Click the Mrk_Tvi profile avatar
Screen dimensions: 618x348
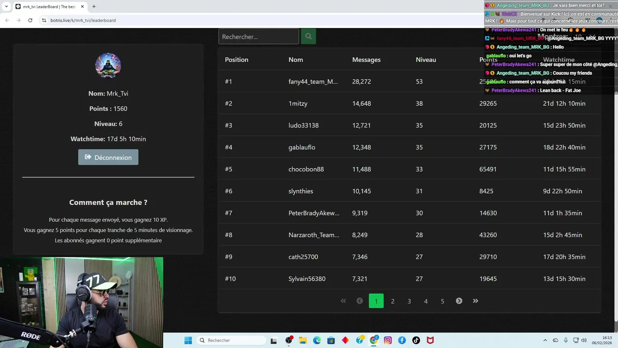coord(108,65)
